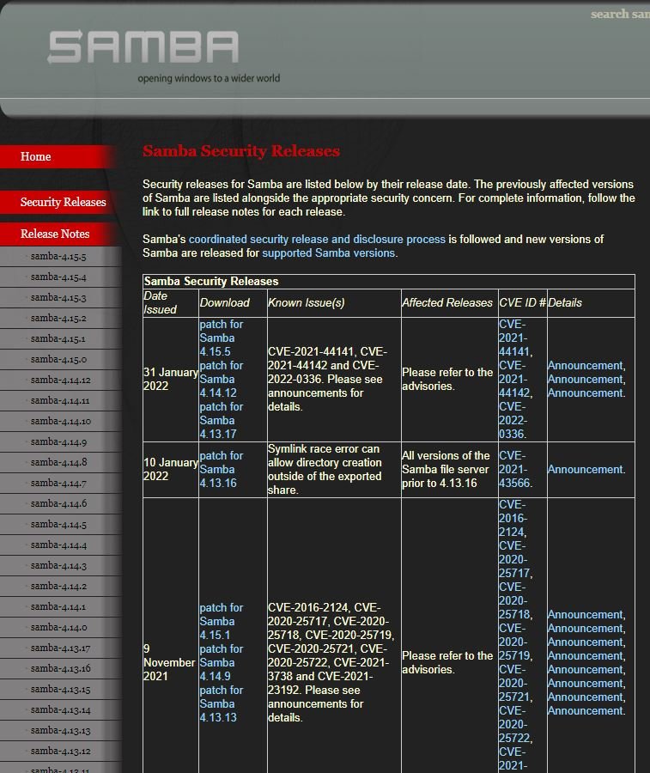Screen dimensions: 650x773
Task: Open first Announcement for 31 January 2022
Action: pos(585,366)
